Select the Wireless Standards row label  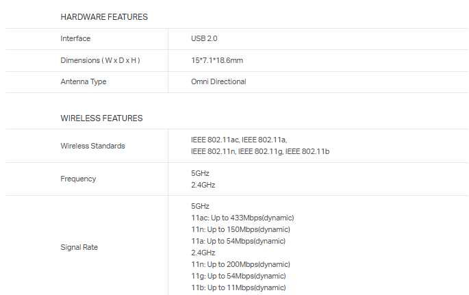pyautogui.click(x=93, y=145)
